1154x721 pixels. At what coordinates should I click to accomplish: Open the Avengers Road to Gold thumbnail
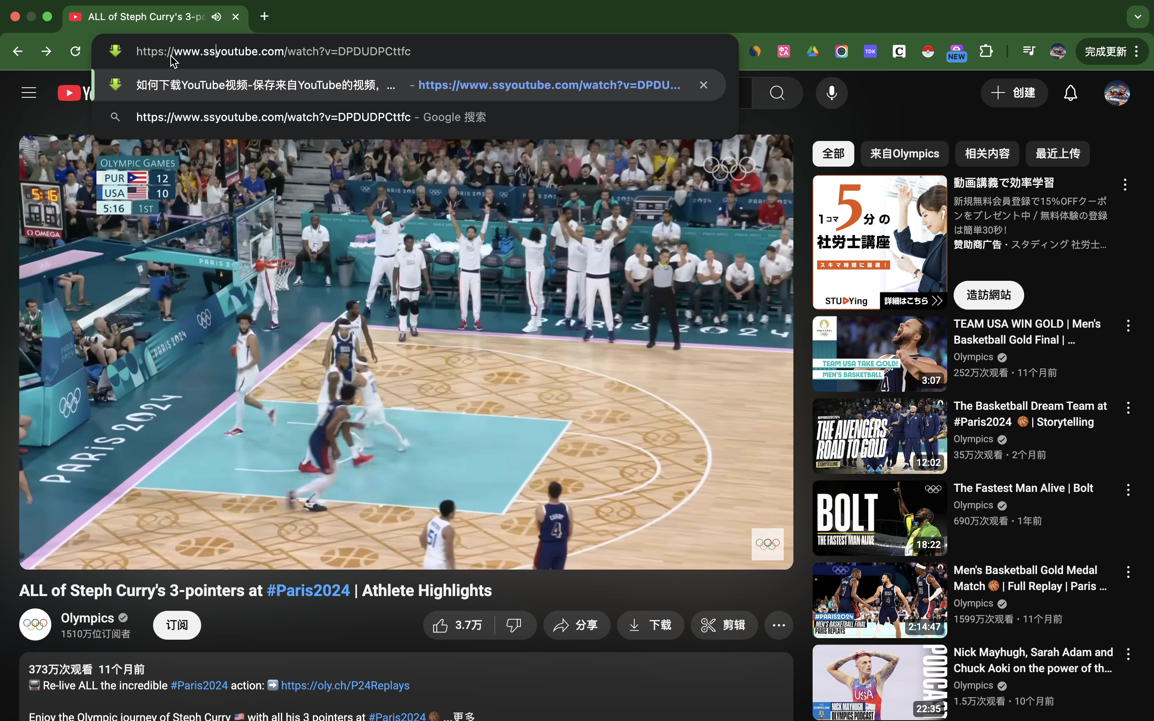[880, 436]
